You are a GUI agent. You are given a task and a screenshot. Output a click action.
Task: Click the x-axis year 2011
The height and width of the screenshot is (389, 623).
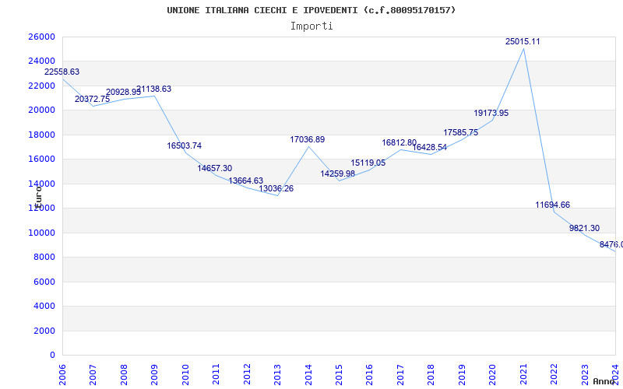pyautogui.click(x=216, y=375)
